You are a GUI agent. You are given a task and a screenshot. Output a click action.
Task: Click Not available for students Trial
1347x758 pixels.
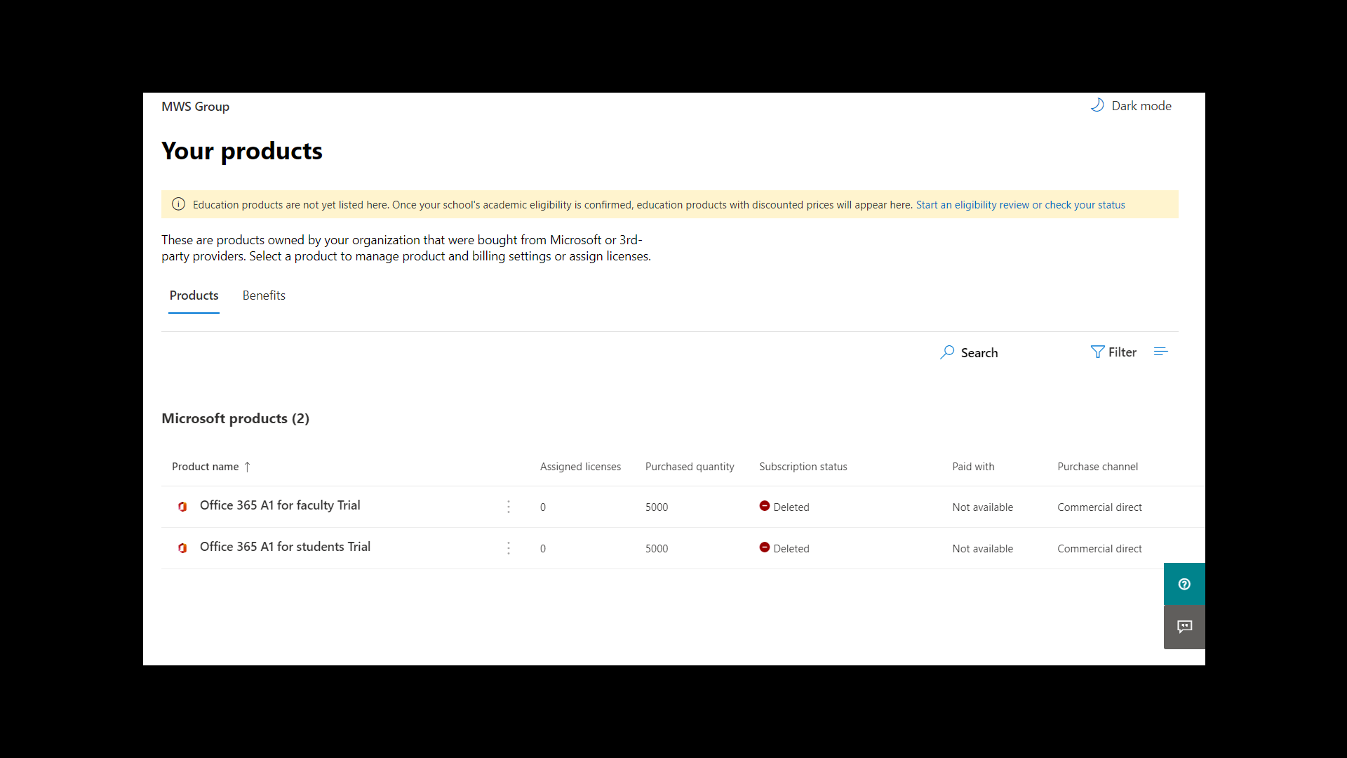coord(982,549)
